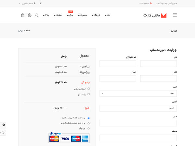The height and width of the screenshot is (146, 195).
Task: Open the shopping cart basket icon
Action: [x=23, y=15]
